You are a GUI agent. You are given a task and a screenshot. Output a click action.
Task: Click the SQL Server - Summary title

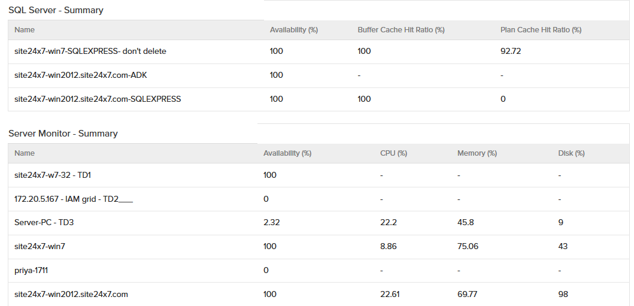pyautogui.click(x=56, y=10)
